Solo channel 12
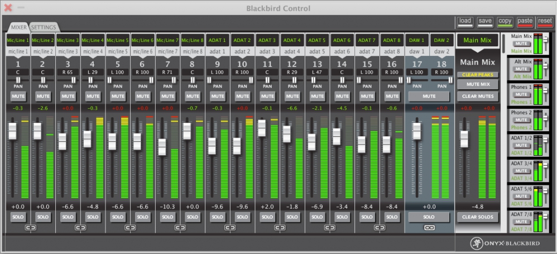This screenshot has height=254, width=557. pos(292,217)
